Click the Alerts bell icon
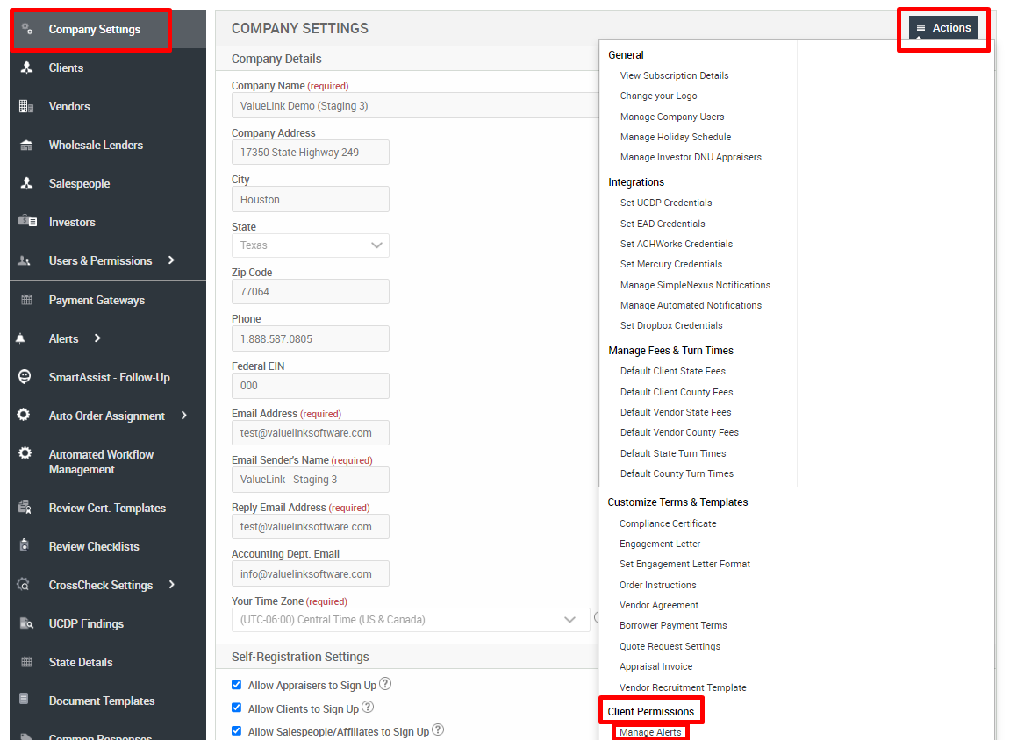The width and height of the screenshot is (1010, 740). point(21,338)
